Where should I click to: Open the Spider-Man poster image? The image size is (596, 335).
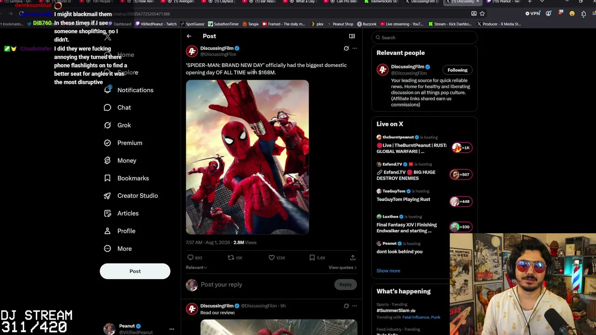(x=247, y=157)
